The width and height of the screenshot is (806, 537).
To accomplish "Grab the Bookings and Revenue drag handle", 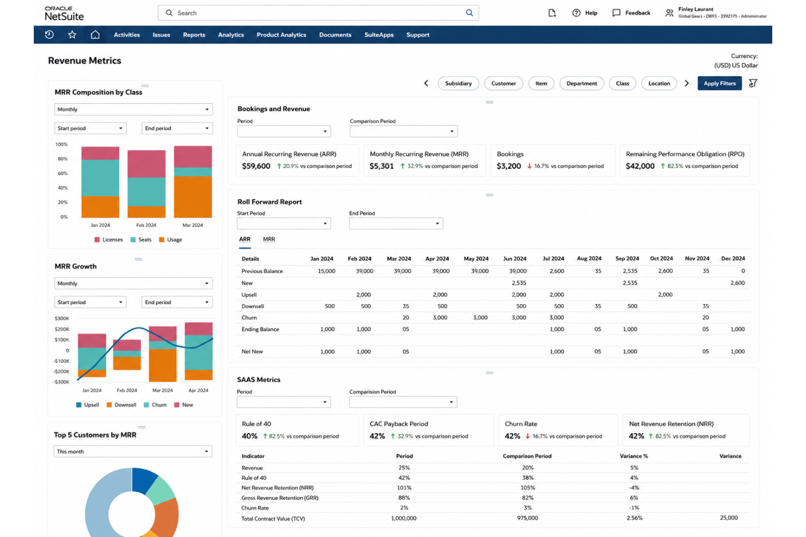I will click(490, 102).
